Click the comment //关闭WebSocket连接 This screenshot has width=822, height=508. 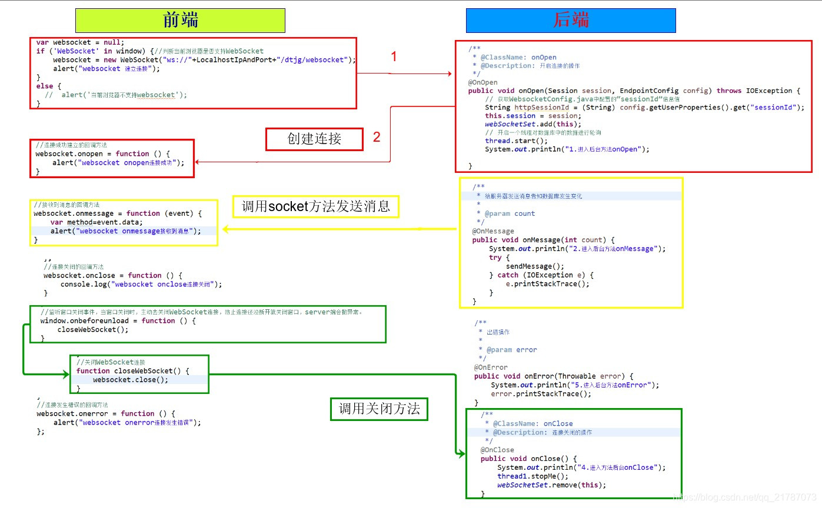(x=111, y=362)
